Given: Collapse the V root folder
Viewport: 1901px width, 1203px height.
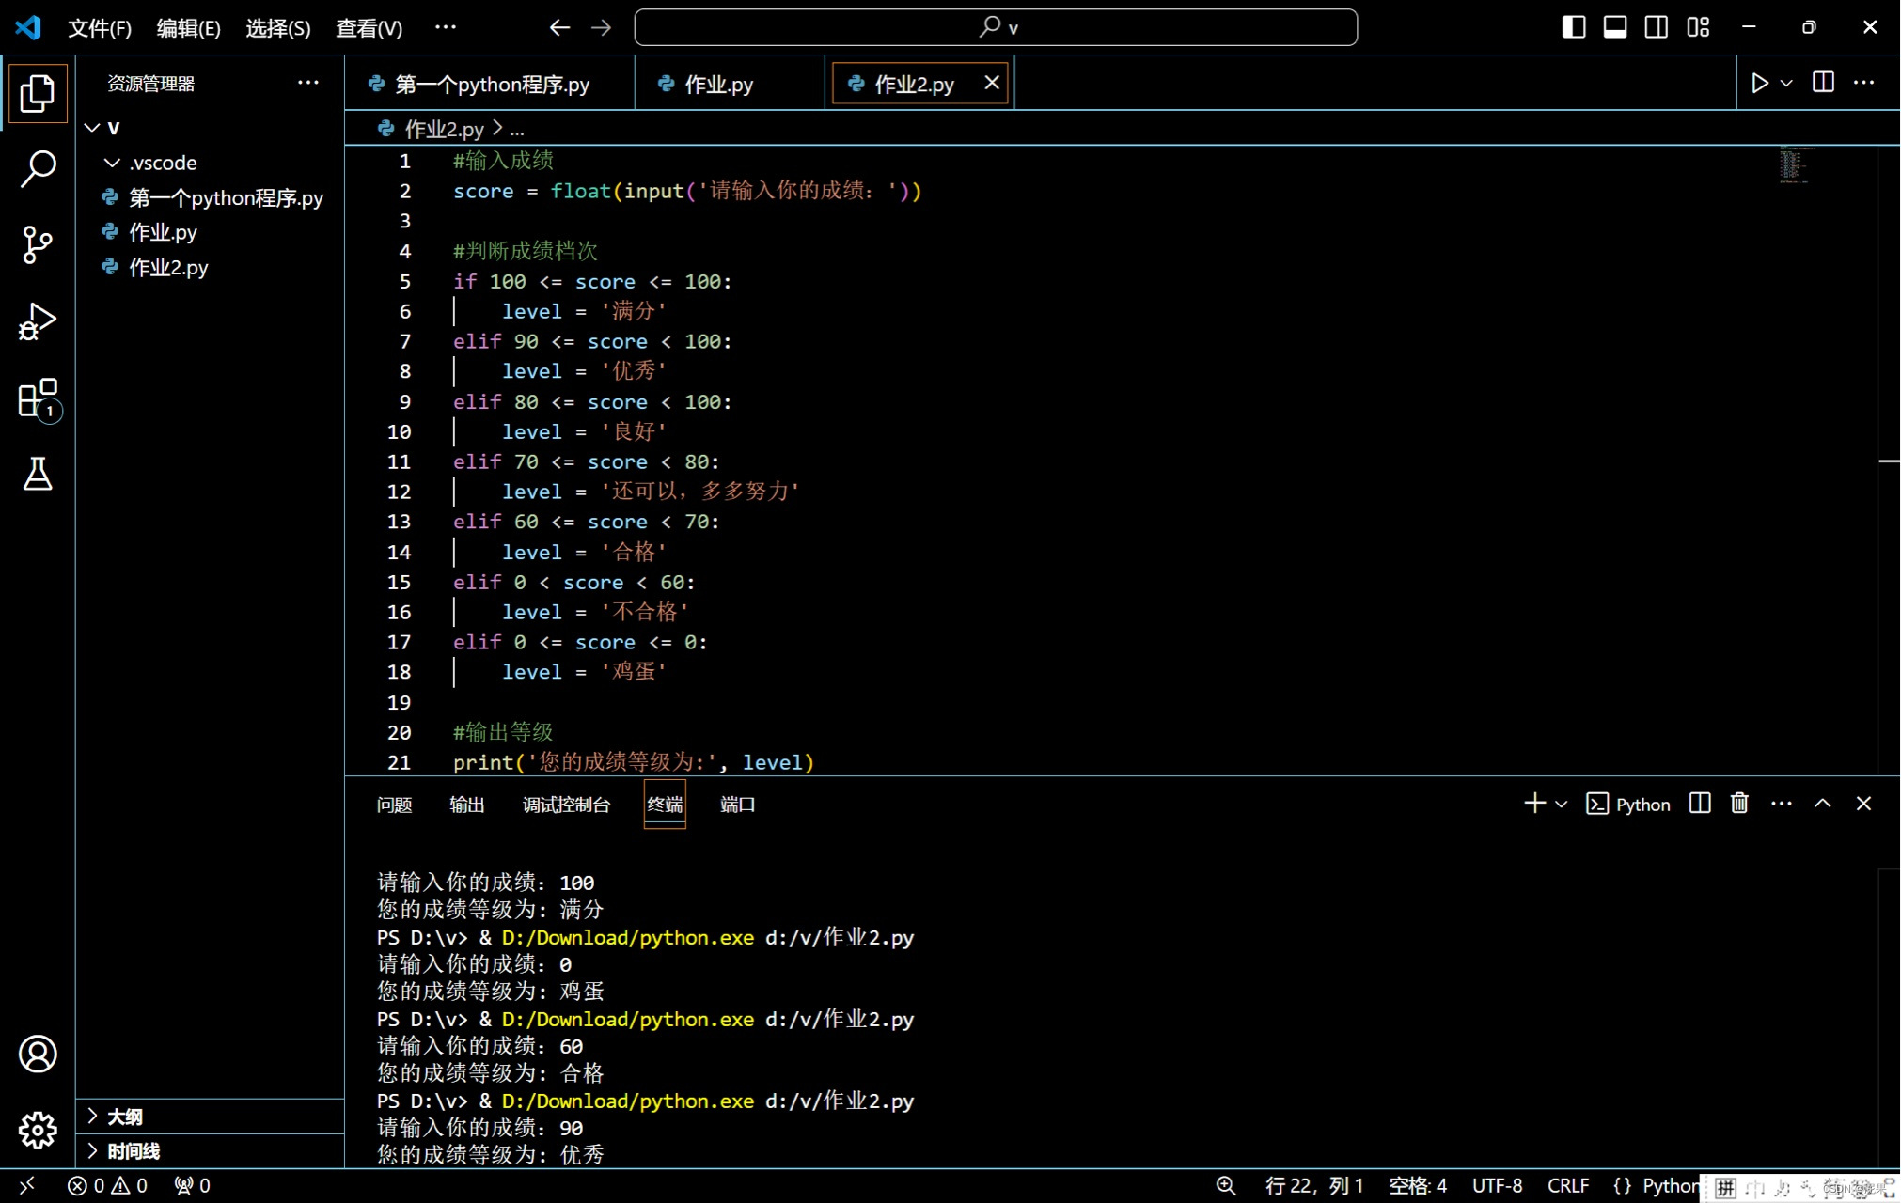Looking at the screenshot, I should pyautogui.click(x=93, y=128).
